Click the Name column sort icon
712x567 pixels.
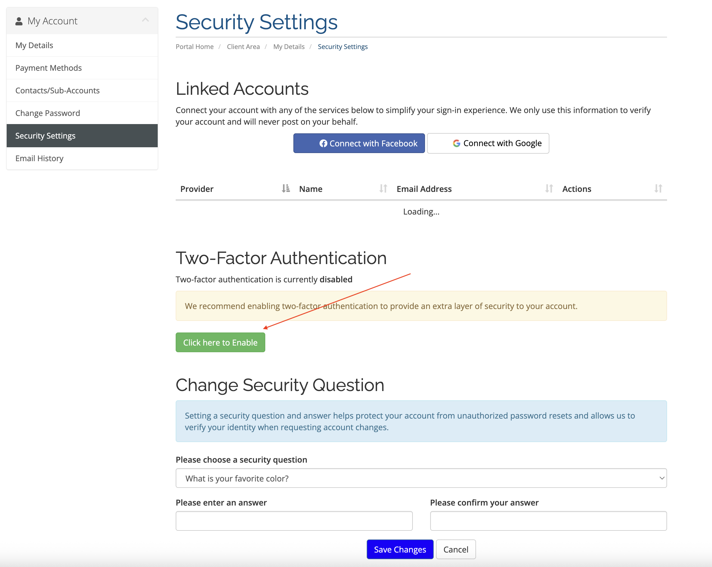pos(383,188)
